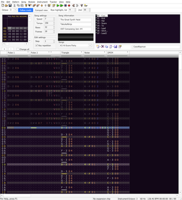182x200 pixels.
Task: Select the '07 - Lead2' instrument
Action: tap(102, 33)
